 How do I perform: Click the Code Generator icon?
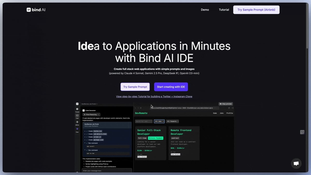(x=83, y=110)
